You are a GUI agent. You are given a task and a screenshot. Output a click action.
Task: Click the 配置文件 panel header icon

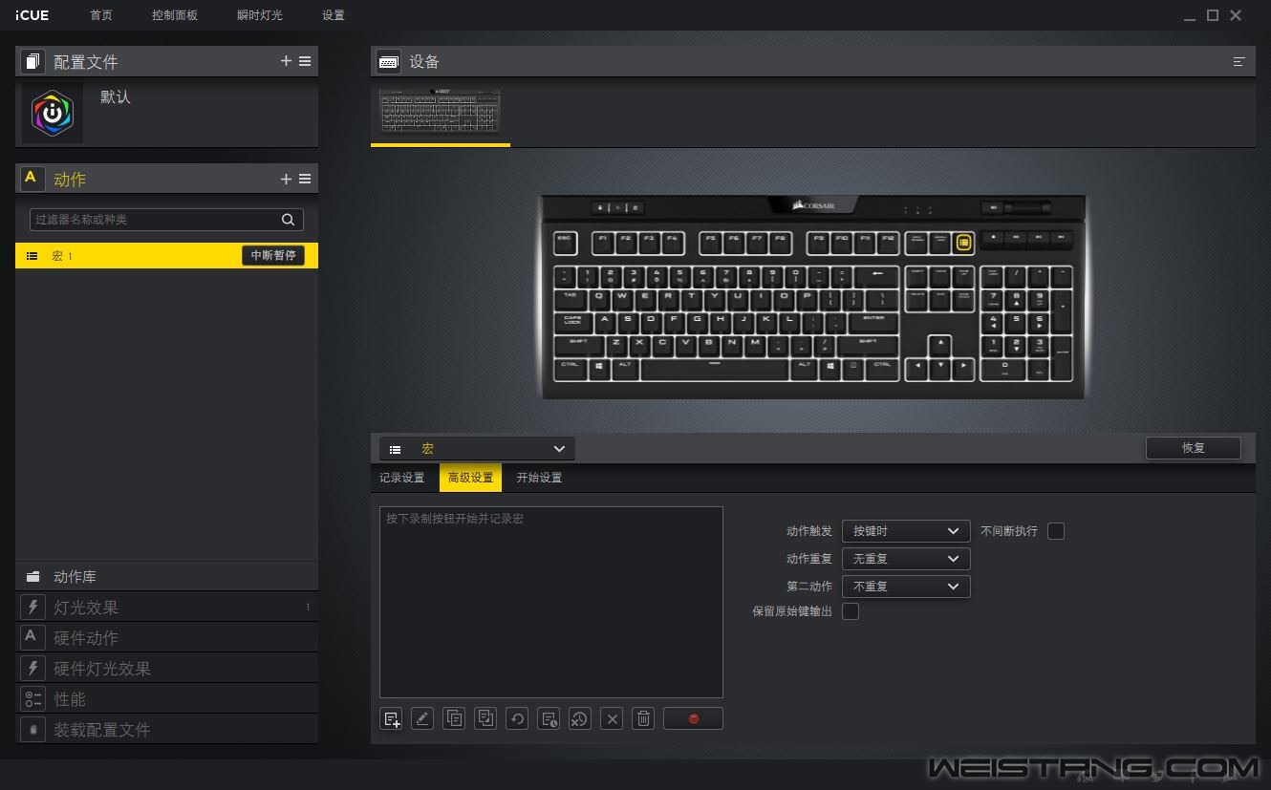click(x=32, y=61)
